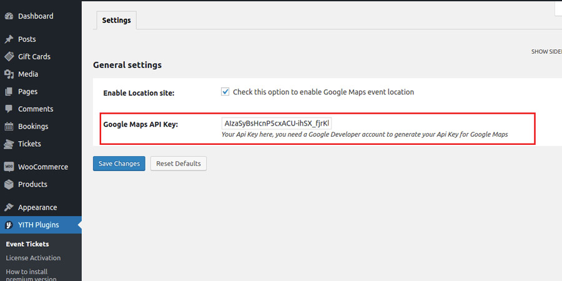Click the Google Maps API Key field
The image size is (562, 281).
[277, 124]
